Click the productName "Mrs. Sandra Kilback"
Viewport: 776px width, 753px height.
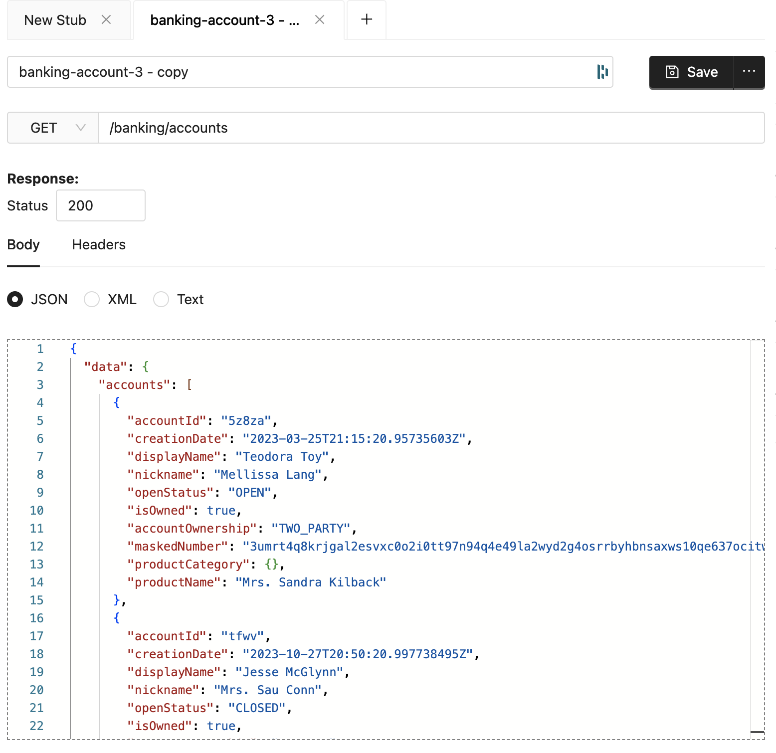point(311,582)
